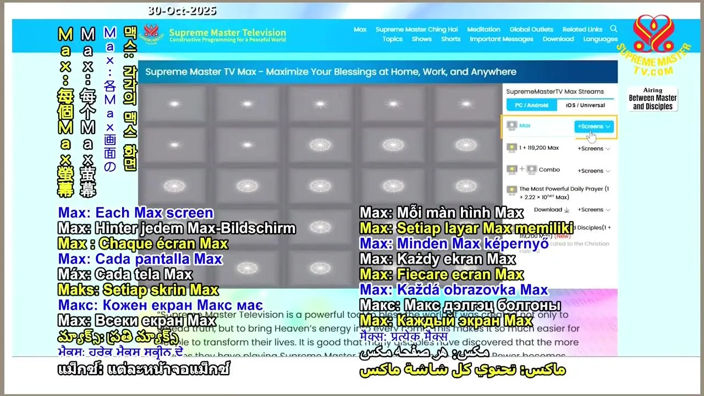Screen dimensions: 704x396
Task: Click Supreme Master Television title text
Action: [x=228, y=32]
